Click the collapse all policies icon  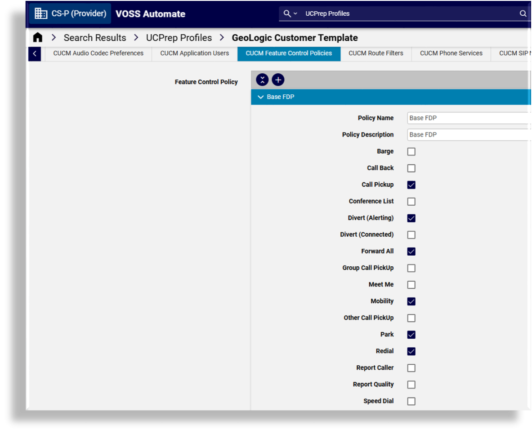coord(262,80)
